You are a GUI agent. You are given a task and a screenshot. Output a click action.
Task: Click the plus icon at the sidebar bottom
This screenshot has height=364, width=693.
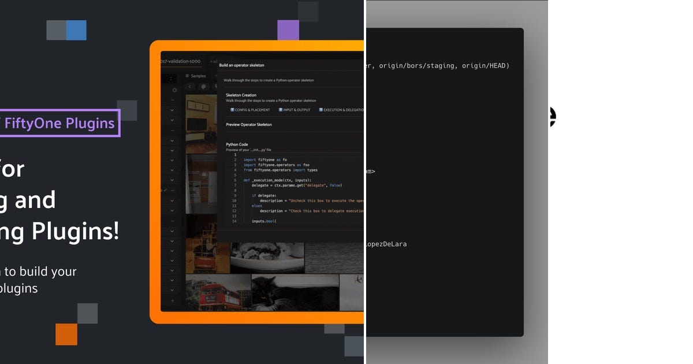click(x=173, y=301)
